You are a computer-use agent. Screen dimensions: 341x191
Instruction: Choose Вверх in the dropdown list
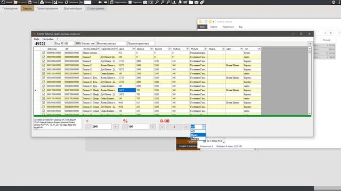click(x=198, y=138)
